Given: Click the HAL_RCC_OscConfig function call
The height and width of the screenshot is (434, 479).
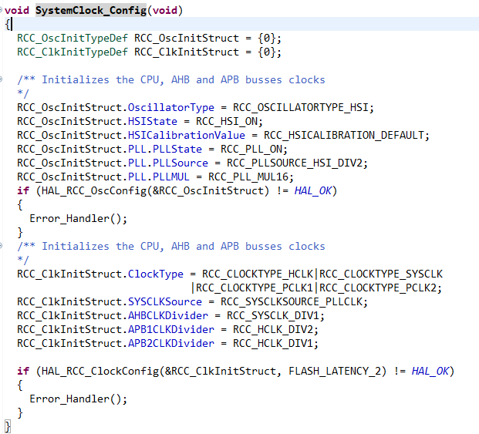Looking at the screenshot, I should [x=94, y=190].
